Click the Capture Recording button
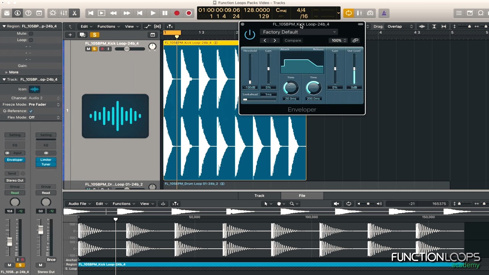489x275 pixels. point(189,13)
